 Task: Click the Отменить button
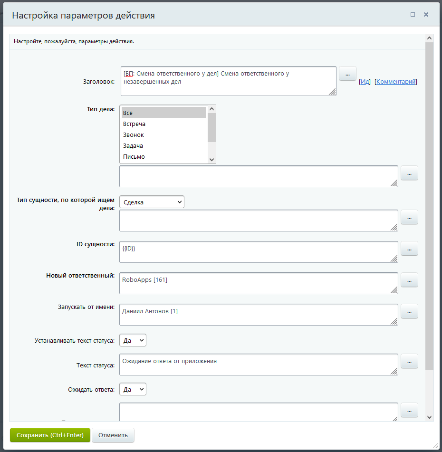(113, 435)
